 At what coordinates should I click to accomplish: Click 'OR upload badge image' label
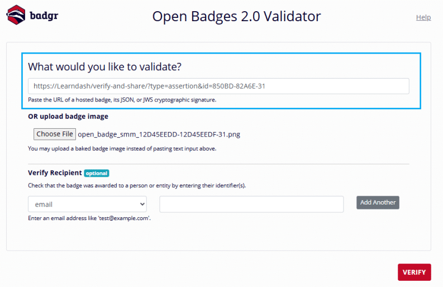coord(68,116)
